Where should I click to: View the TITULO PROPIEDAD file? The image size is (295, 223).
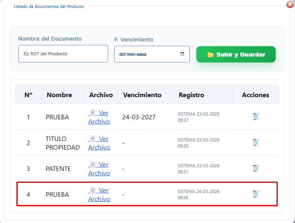99,143
